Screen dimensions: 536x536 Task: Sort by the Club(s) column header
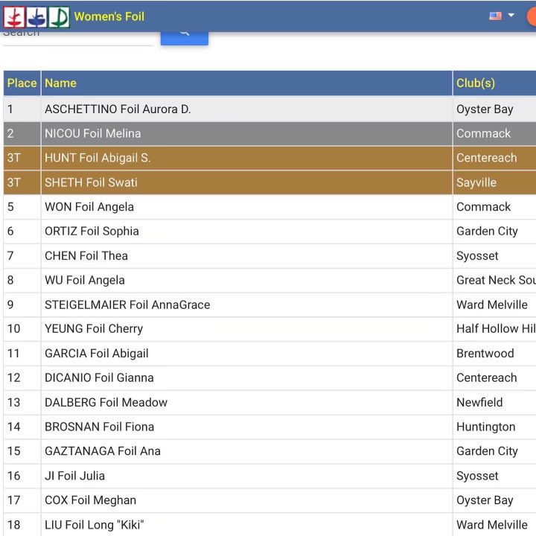(494, 83)
